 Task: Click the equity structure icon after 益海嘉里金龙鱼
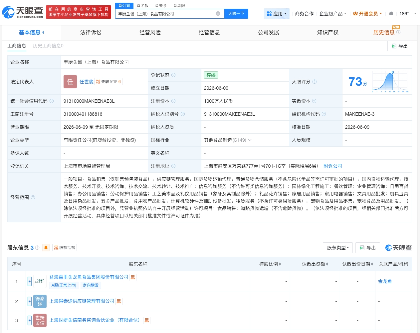point(133,277)
